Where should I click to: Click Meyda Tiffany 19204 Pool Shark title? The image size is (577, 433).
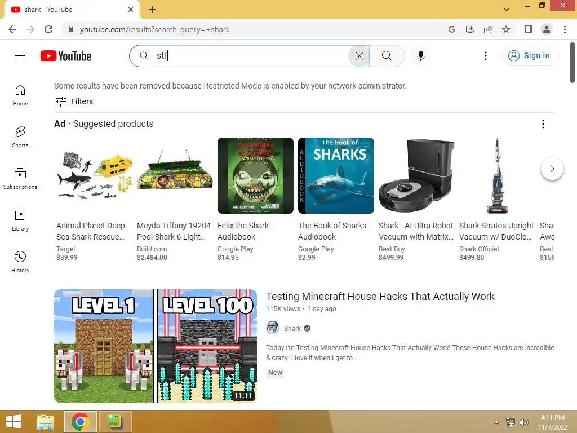pos(174,231)
